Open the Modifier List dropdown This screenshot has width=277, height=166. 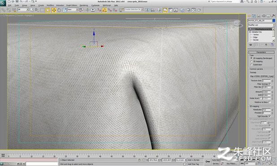tap(261, 25)
